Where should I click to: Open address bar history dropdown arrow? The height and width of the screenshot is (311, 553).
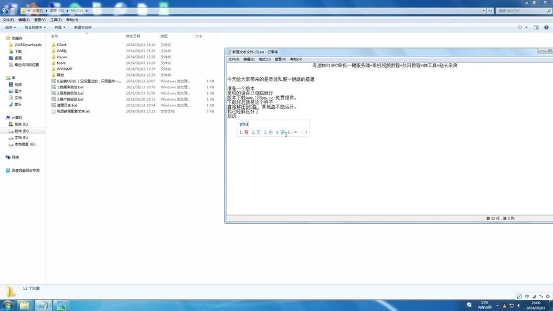(x=483, y=11)
